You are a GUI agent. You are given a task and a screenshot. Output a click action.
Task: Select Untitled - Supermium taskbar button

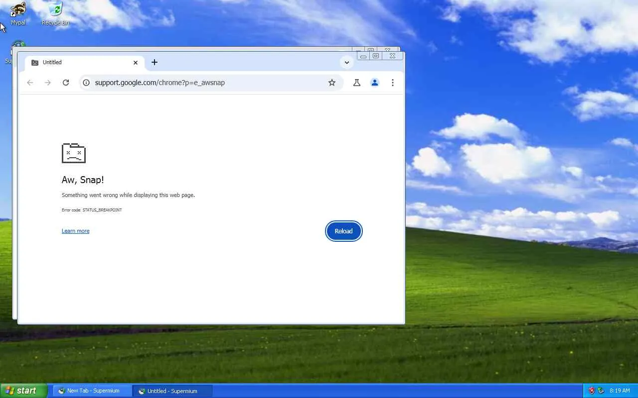172,391
